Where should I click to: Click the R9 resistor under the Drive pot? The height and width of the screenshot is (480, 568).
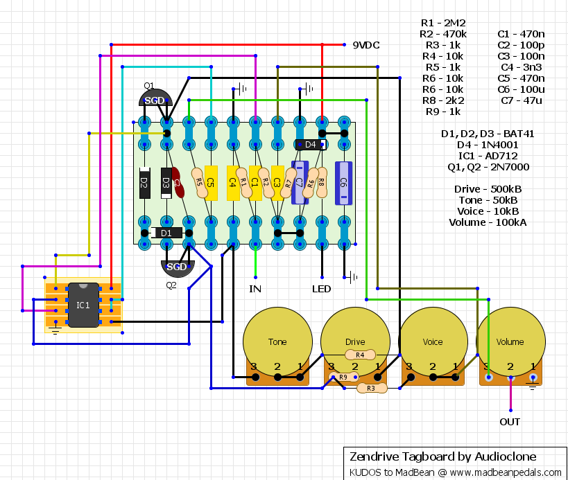click(x=344, y=377)
